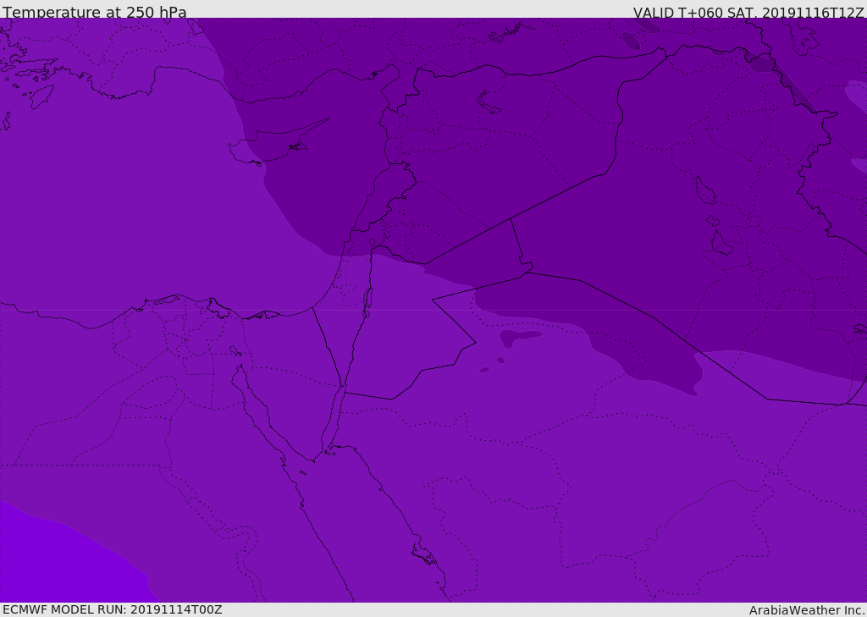
Task: Select the brightest violet area in bottom-left corner
Action: [51, 563]
